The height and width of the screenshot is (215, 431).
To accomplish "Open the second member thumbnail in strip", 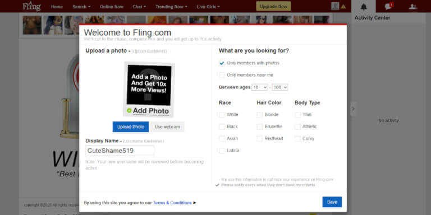I will pyautogui.click(x=53, y=25).
